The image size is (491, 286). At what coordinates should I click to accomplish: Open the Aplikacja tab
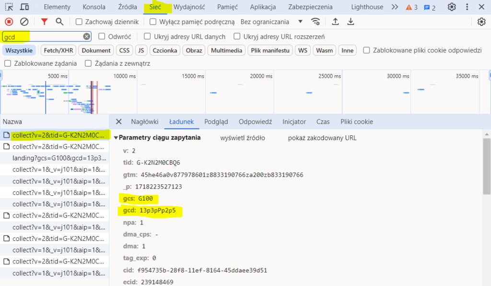(x=263, y=7)
